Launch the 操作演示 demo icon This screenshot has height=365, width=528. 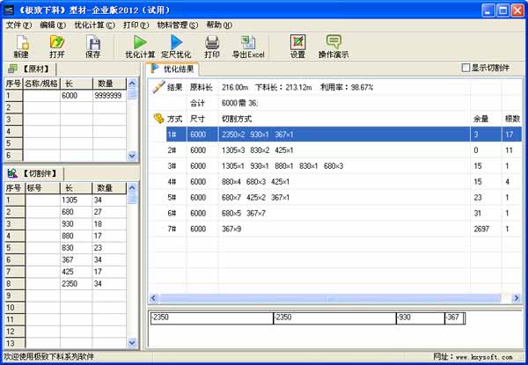pos(334,42)
